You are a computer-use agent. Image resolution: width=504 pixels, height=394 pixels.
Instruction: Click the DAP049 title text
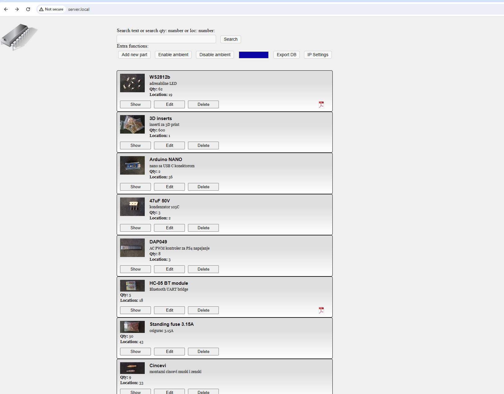click(158, 242)
